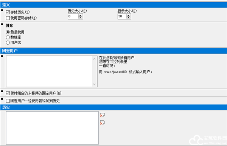
Task: Click the stacked-pages delete all history icon
Action: pyautogui.click(x=103, y=123)
